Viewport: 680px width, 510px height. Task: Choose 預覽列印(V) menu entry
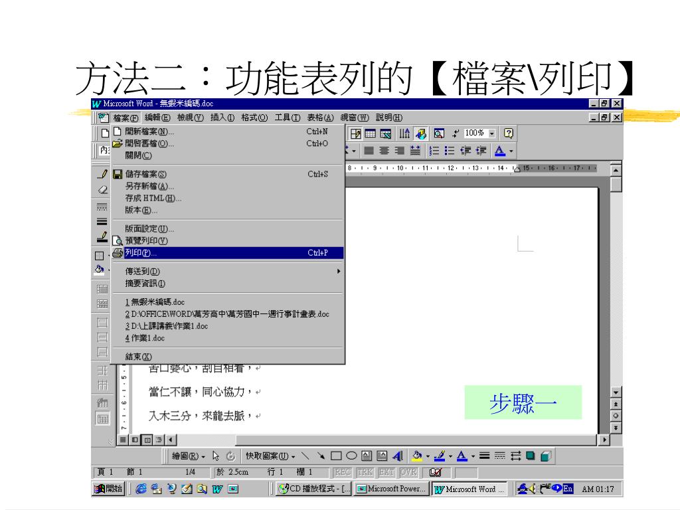click(228, 240)
